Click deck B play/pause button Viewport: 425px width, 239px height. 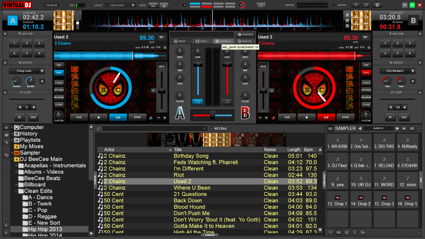pos(326,117)
